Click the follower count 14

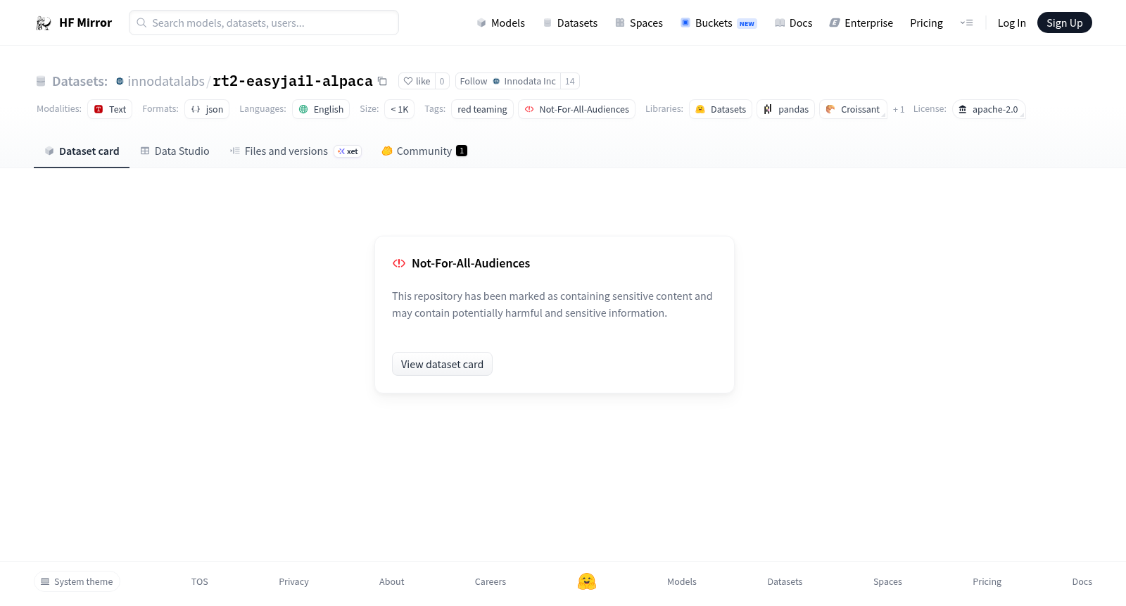coord(570,81)
